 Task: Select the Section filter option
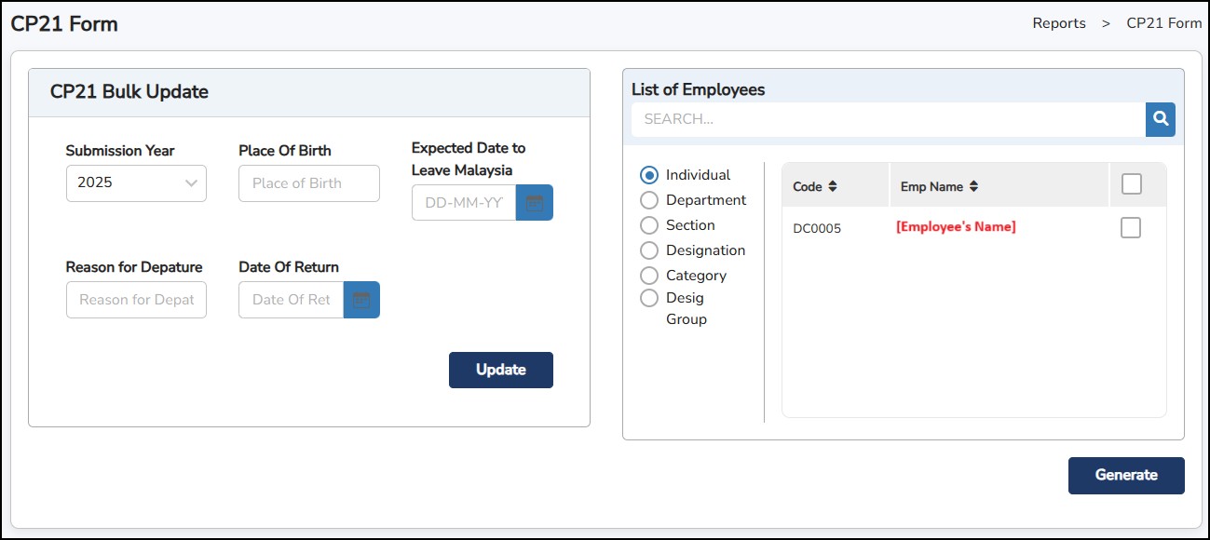[649, 225]
